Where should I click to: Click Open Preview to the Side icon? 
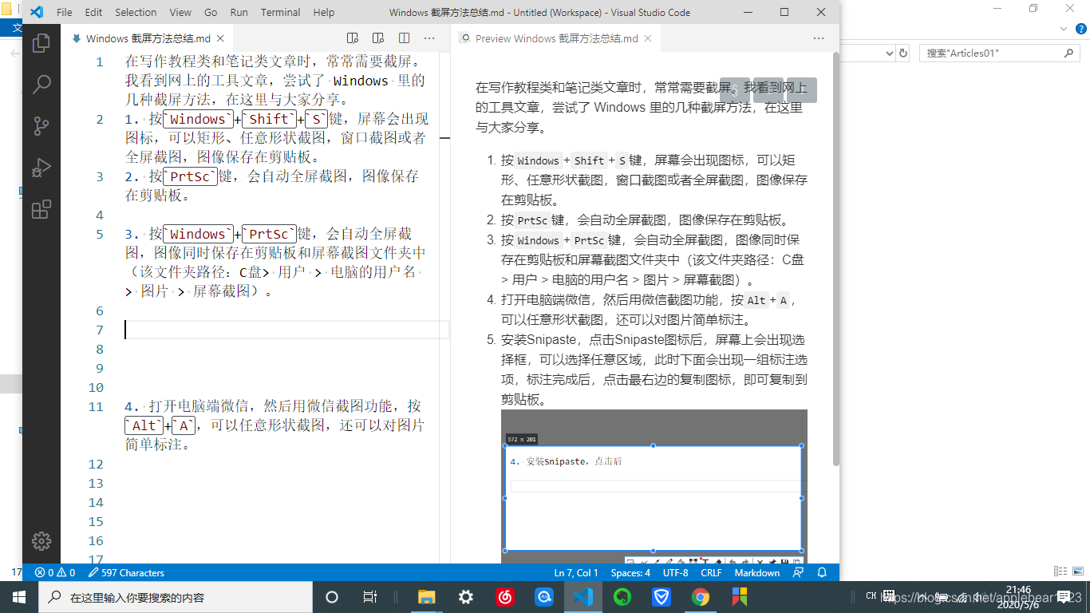379,38
